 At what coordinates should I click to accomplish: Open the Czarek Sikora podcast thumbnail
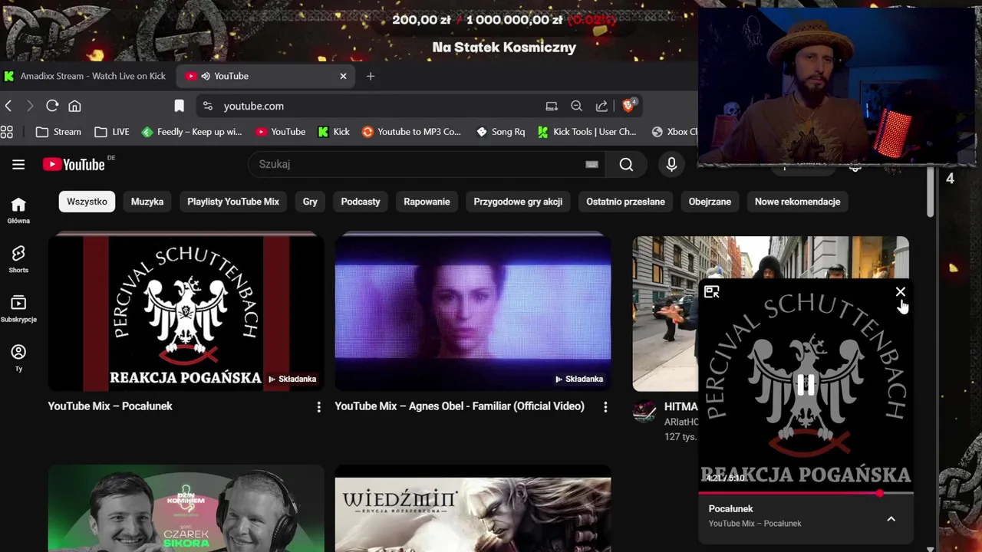186,508
